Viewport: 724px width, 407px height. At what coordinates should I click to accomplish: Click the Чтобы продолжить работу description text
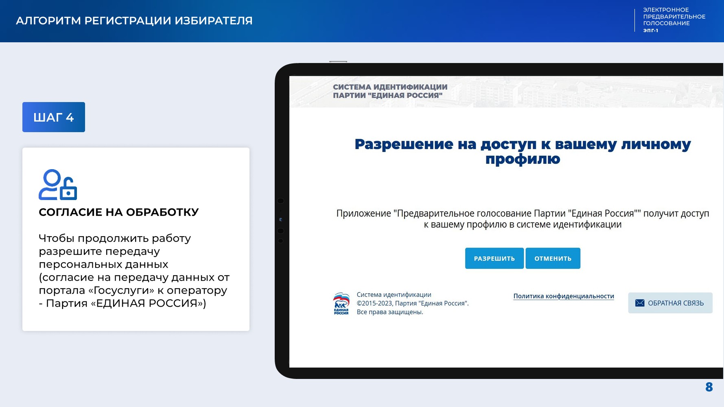click(x=134, y=270)
